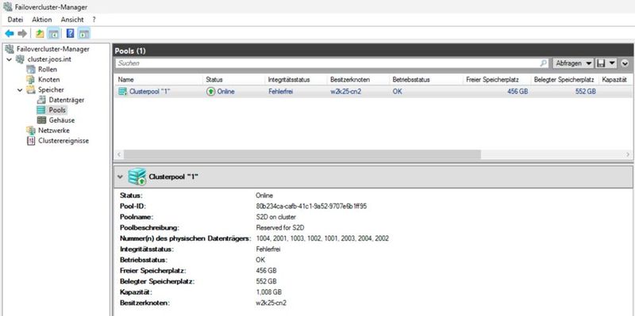The width and height of the screenshot is (635, 316).
Task: Click the Pools (1) pane header
Action: tap(373, 51)
